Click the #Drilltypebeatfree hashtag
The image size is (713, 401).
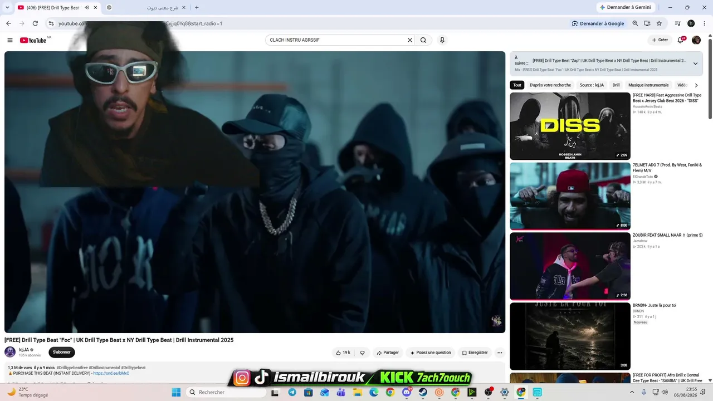pyautogui.click(x=72, y=368)
